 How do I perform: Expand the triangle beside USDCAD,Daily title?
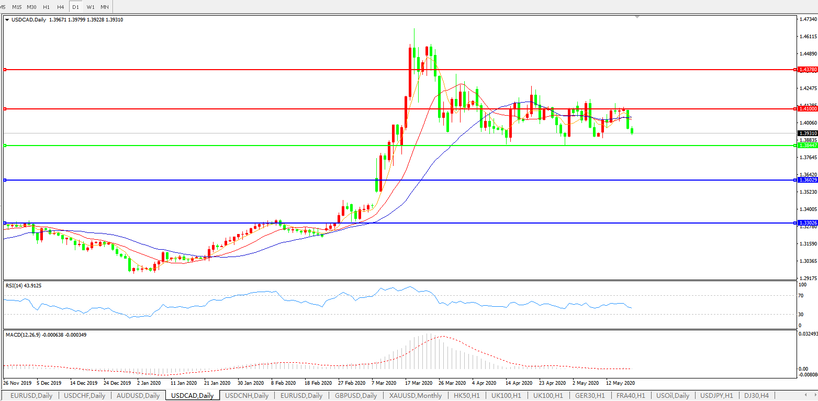coord(7,20)
